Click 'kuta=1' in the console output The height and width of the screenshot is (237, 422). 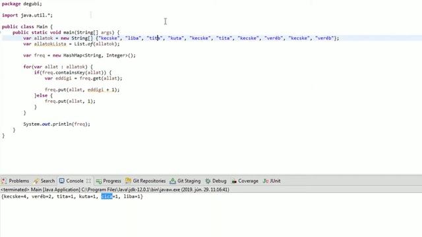point(88,196)
